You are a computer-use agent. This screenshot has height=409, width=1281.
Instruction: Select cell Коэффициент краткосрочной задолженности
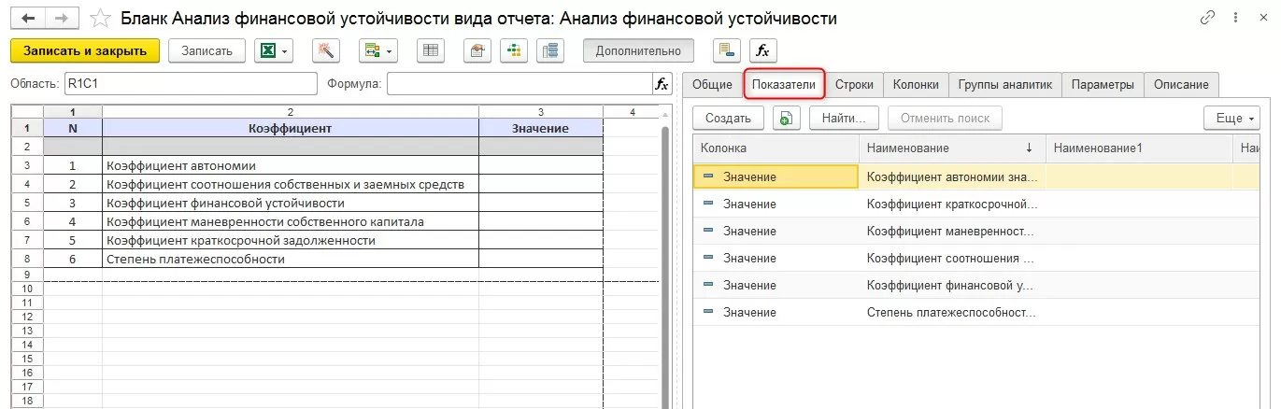pyautogui.click(x=291, y=240)
